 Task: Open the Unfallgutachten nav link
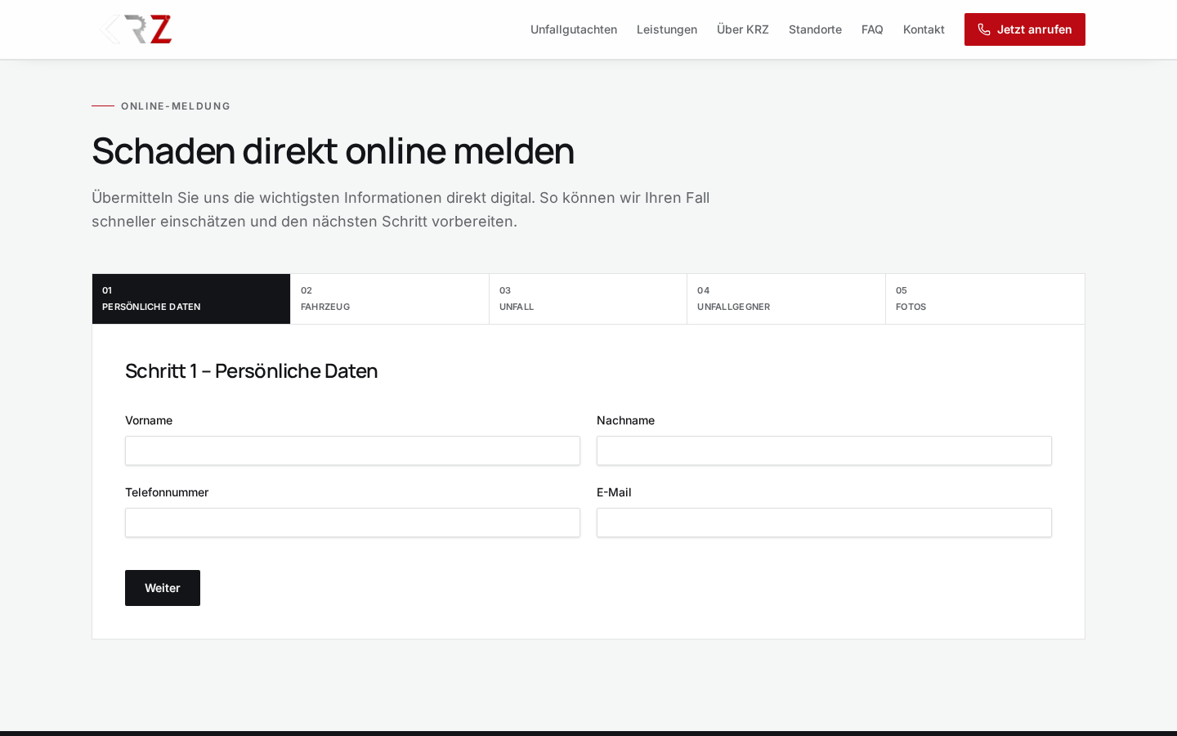(x=574, y=29)
